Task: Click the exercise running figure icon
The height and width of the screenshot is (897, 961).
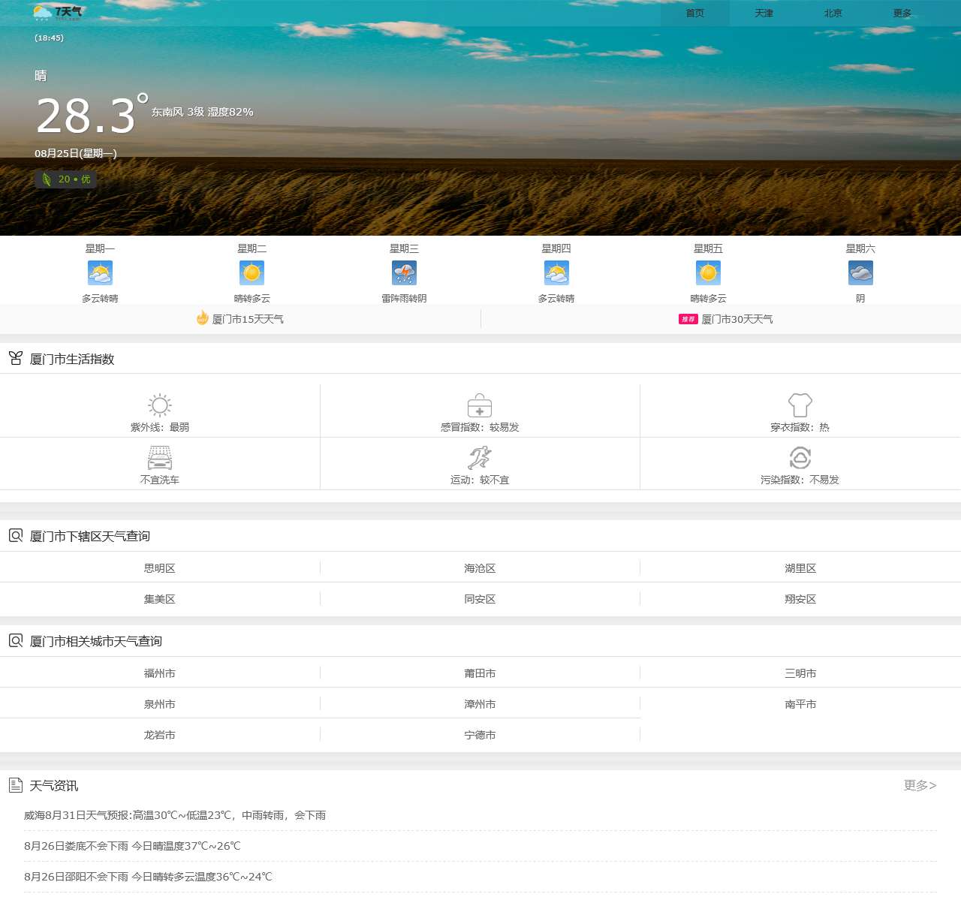Action: pyautogui.click(x=480, y=458)
